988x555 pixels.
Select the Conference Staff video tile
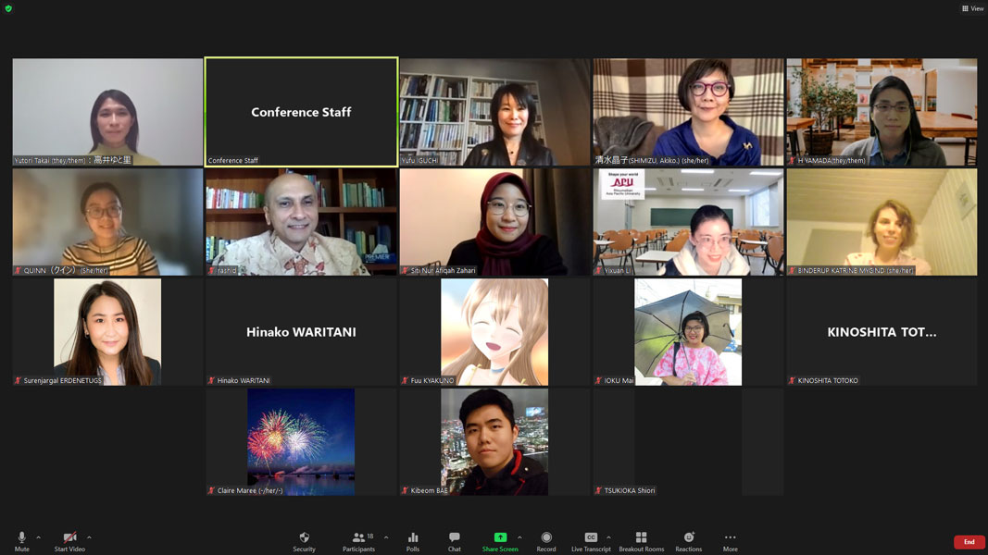[301, 112]
